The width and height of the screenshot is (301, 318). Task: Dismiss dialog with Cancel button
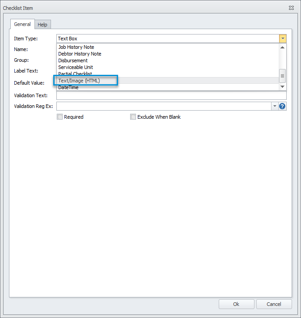point(274,304)
